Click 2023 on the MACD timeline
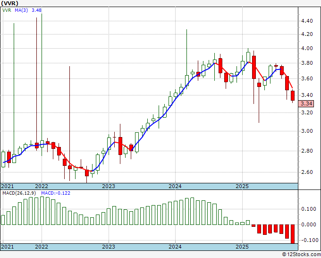 [x=109, y=247]
